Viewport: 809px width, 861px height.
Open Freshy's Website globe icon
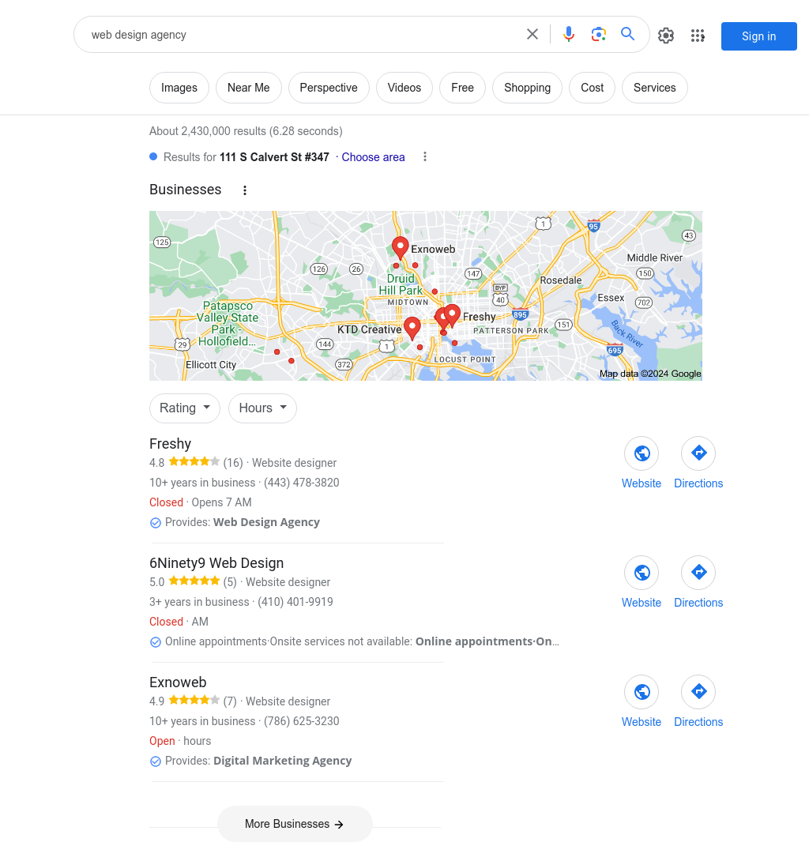click(642, 453)
